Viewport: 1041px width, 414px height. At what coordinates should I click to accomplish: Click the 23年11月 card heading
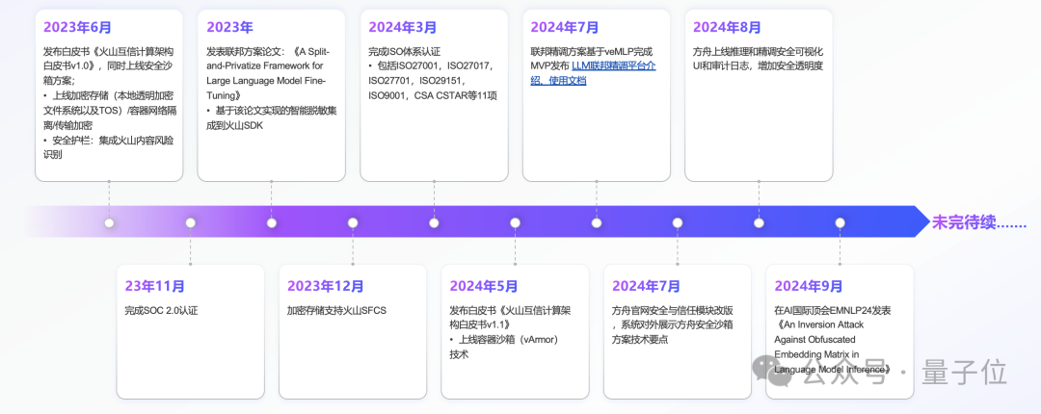pyautogui.click(x=154, y=287)
